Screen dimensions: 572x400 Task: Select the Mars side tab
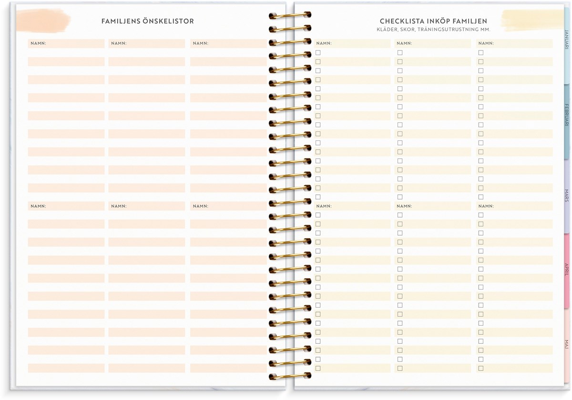pos(566,195)
